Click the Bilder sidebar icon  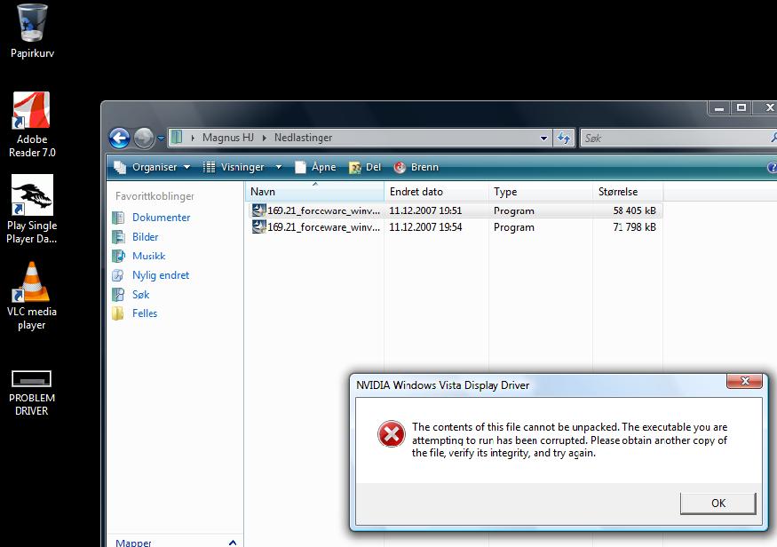point(118,237)
